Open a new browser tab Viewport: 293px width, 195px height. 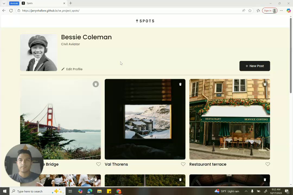(71, 3)
